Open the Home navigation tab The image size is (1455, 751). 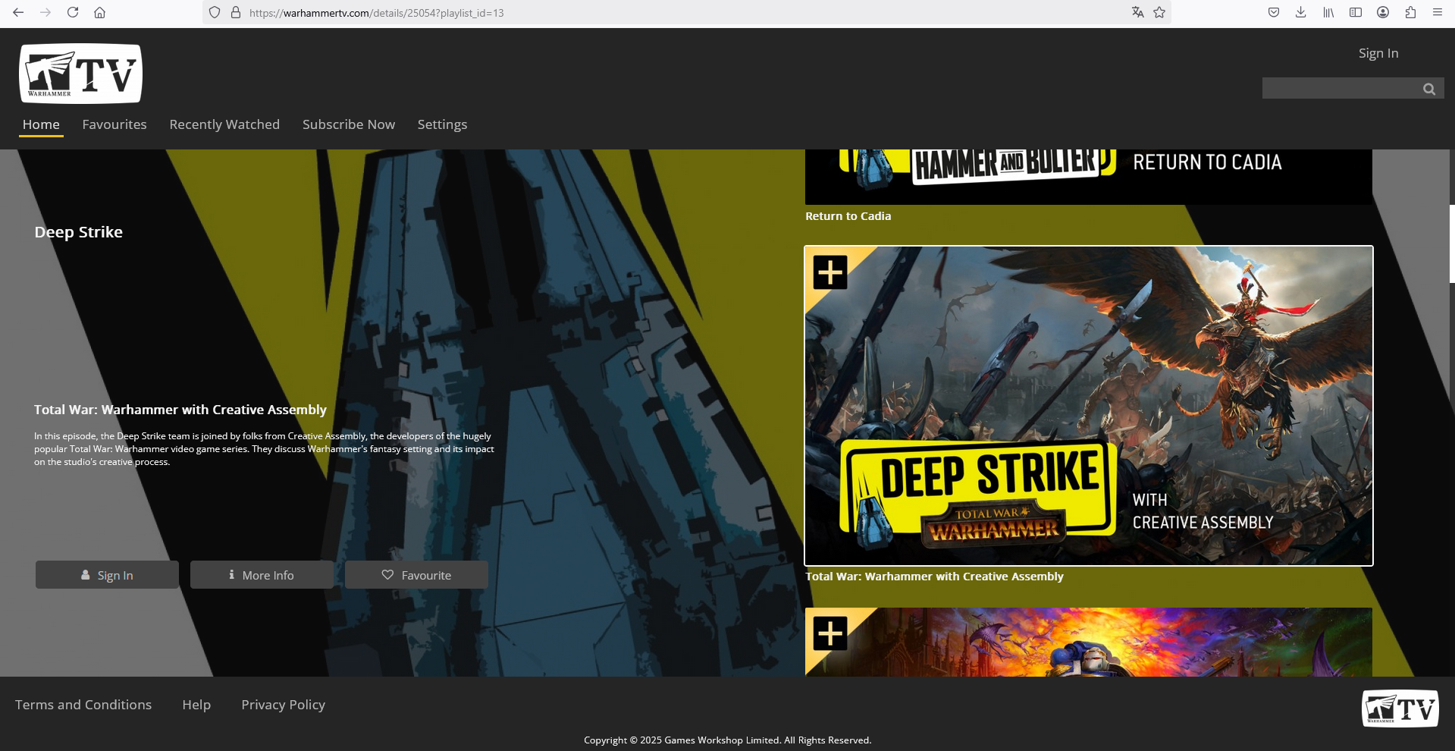(41, 124)
